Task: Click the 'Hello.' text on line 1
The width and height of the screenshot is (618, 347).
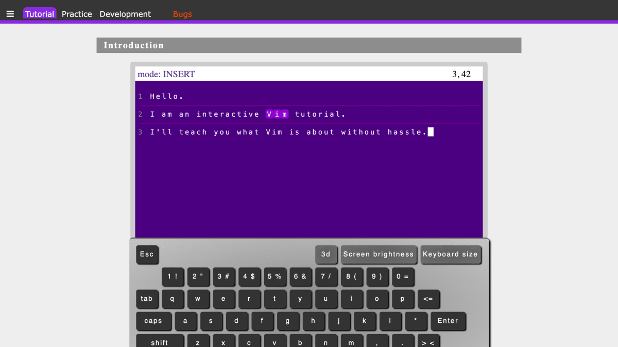Action: [167, 96]
